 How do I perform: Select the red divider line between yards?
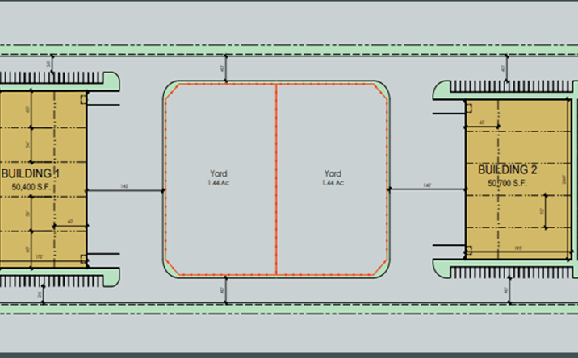(276, 179)
